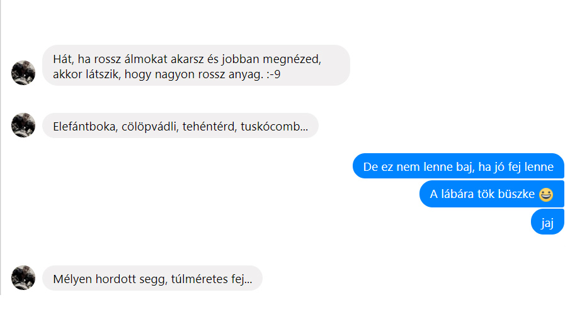This screenshot has height=319, width=587.
Task: Click the "De ez nem lenne baj" bubble
Action: 458,167
